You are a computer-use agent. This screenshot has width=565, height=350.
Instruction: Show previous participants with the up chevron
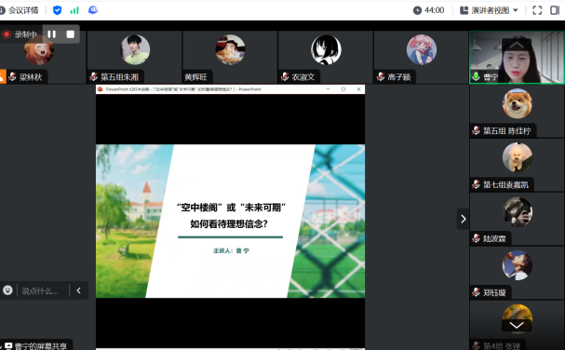coord(517,45)
